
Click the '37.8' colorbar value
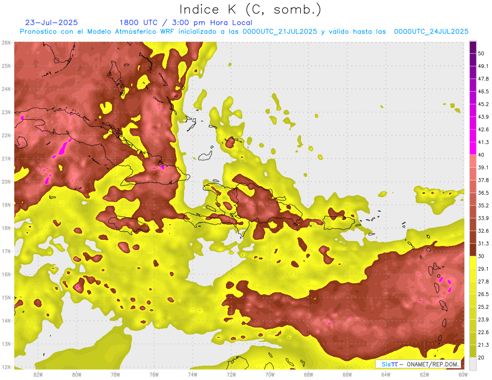(483, 180)
